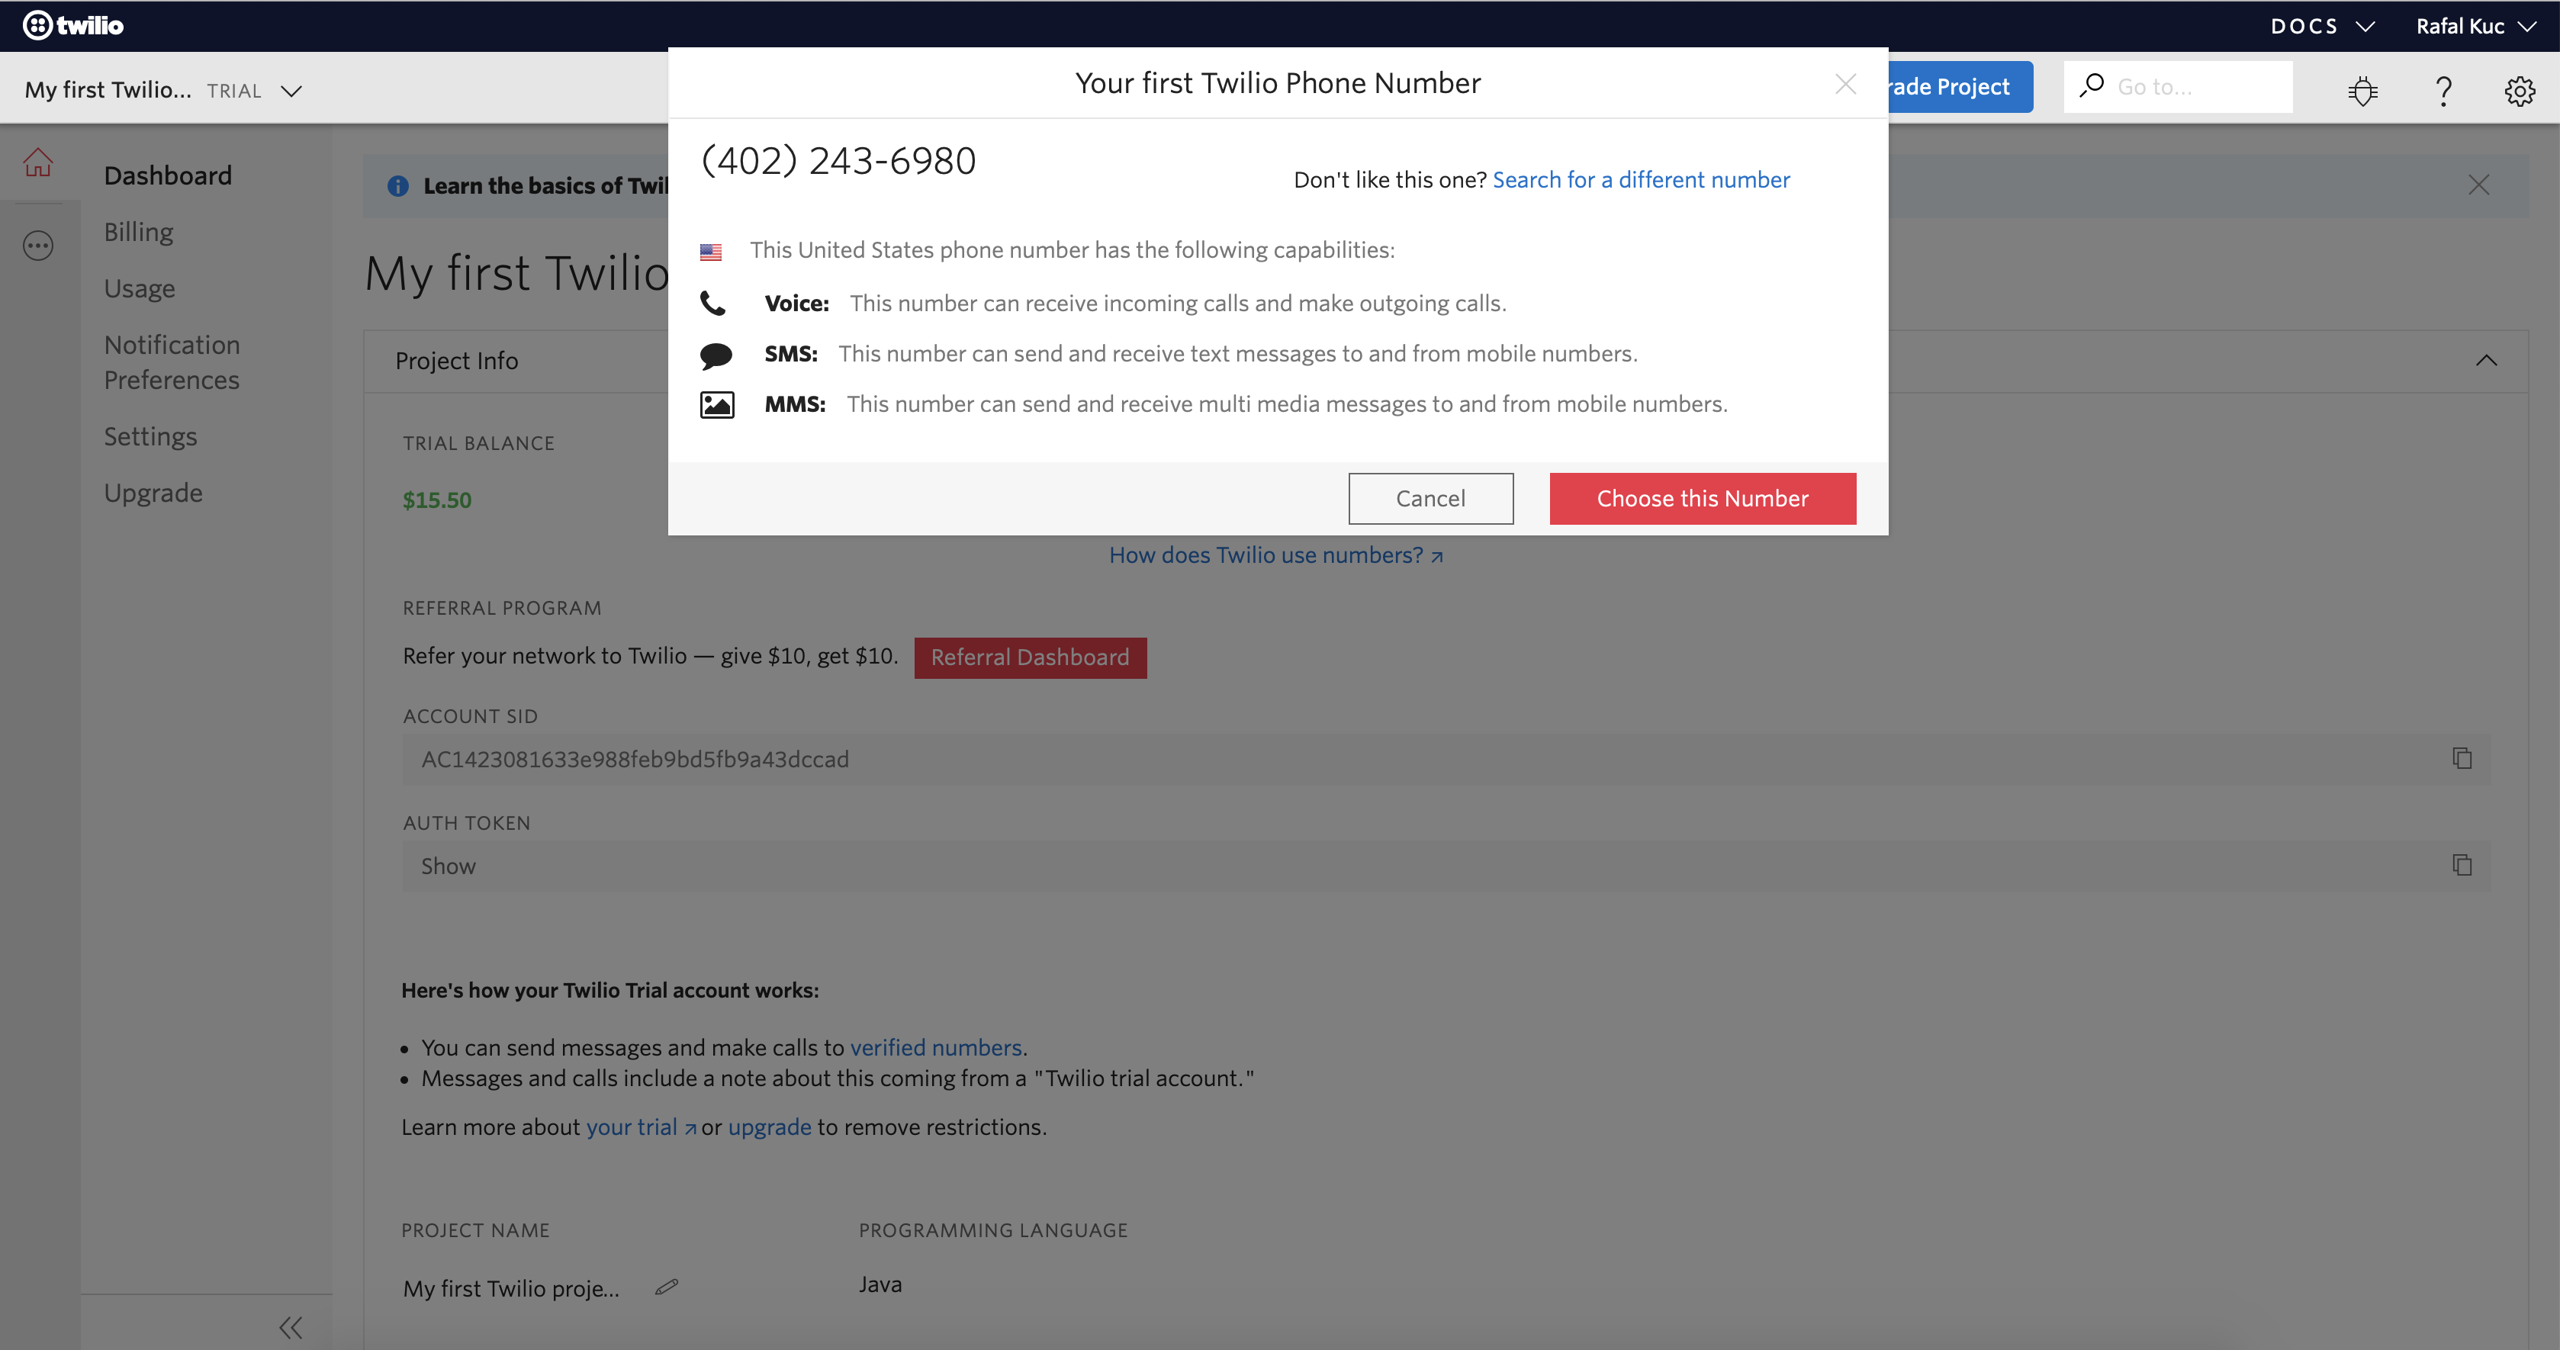The height and width of the screenshot is (1350, 2560).
Task: Collapse the Project Info section chevron
Action: coord(2485,361)
